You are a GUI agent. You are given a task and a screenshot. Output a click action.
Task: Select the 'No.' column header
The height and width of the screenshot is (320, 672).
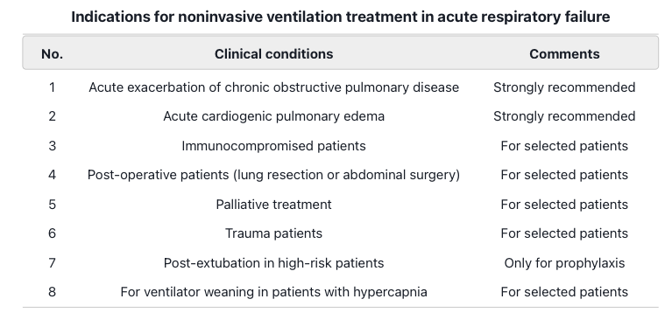[x=52, y=54]
